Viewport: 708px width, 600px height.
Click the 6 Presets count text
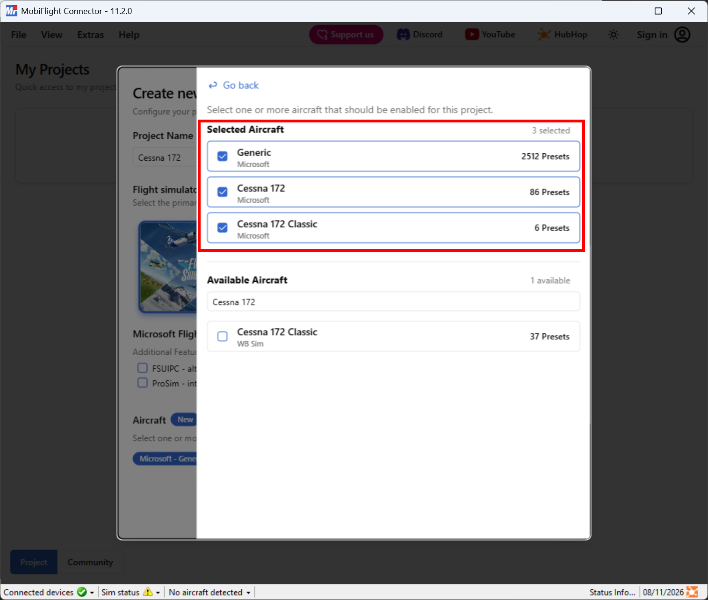(552, 228)
